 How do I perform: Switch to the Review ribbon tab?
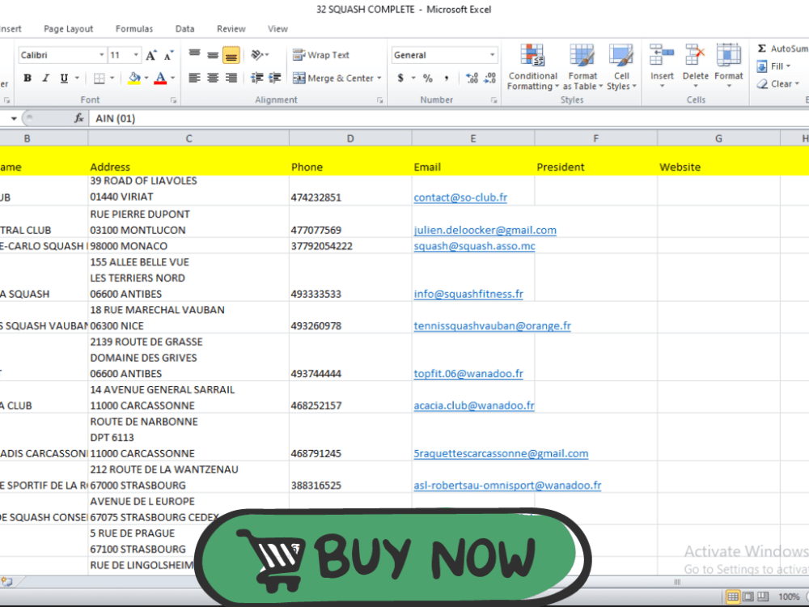click(x=231, y=28)
